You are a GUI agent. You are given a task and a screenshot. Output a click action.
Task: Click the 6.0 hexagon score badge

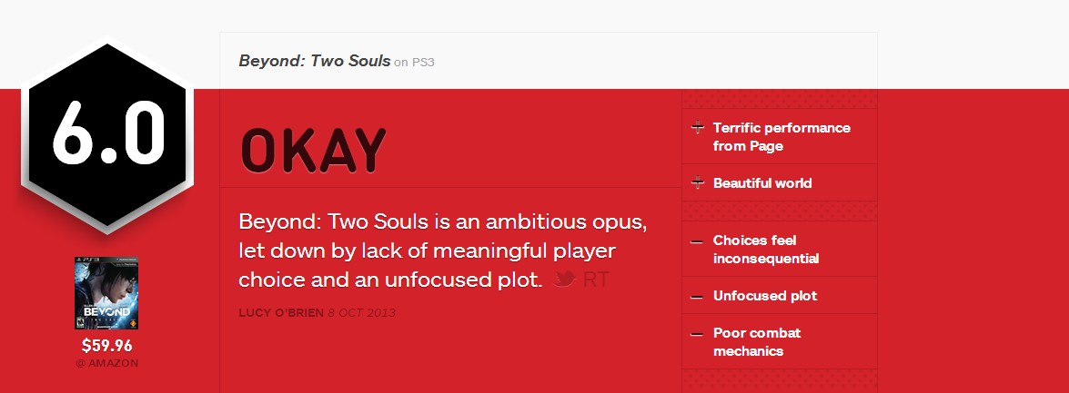(x=107, y=134)
